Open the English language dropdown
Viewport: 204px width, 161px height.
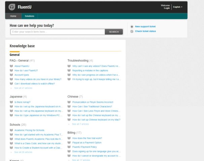[x=178, y=7]
